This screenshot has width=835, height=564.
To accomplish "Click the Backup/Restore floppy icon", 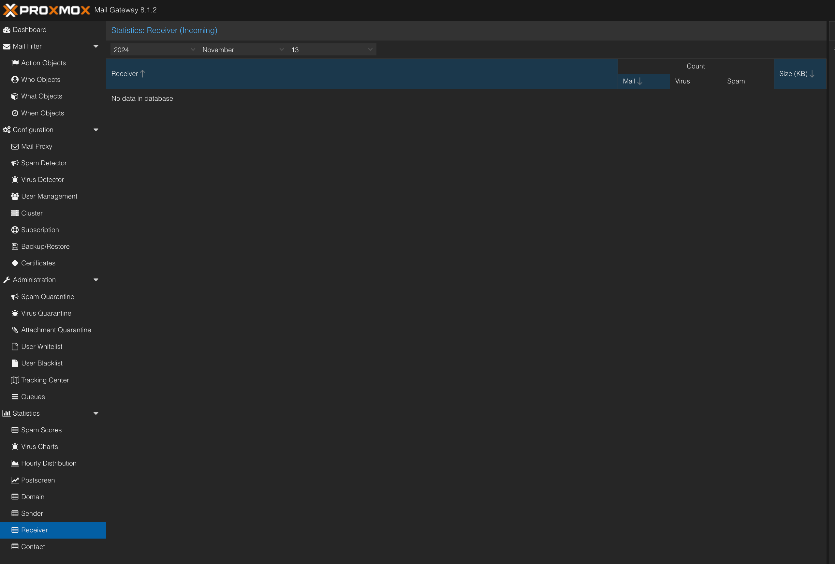I will tap(15, 246).
